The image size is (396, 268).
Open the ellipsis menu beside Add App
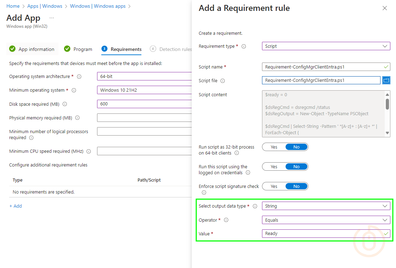52,18
